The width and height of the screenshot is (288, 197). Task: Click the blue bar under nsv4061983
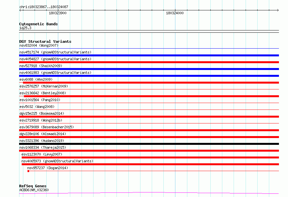click(x=149, y=76)
